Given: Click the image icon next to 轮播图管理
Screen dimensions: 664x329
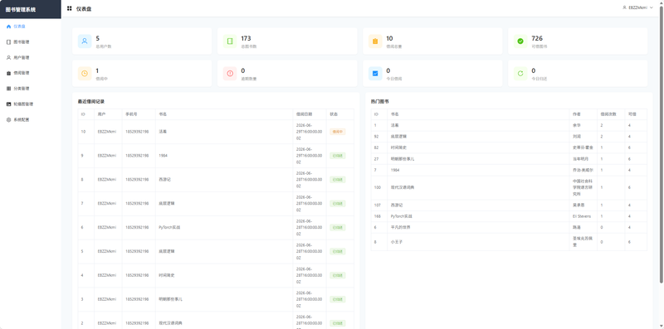Looking at the screenshot, I should pyautogui.click(x=9, y=104).
